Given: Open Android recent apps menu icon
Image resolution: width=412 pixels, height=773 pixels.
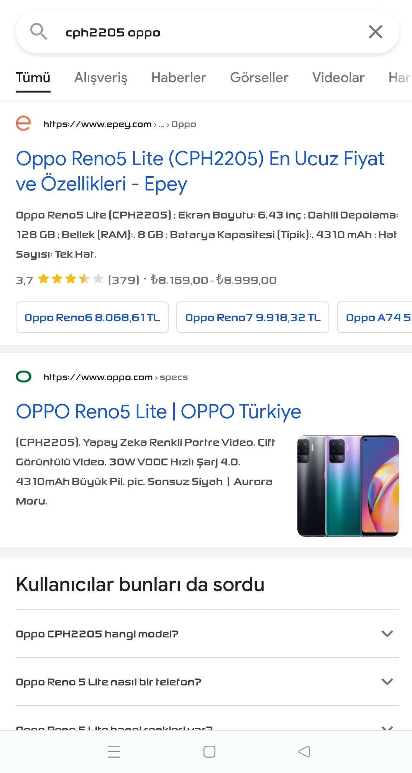Looking at the screenshot, I should (x=114, y=751).
